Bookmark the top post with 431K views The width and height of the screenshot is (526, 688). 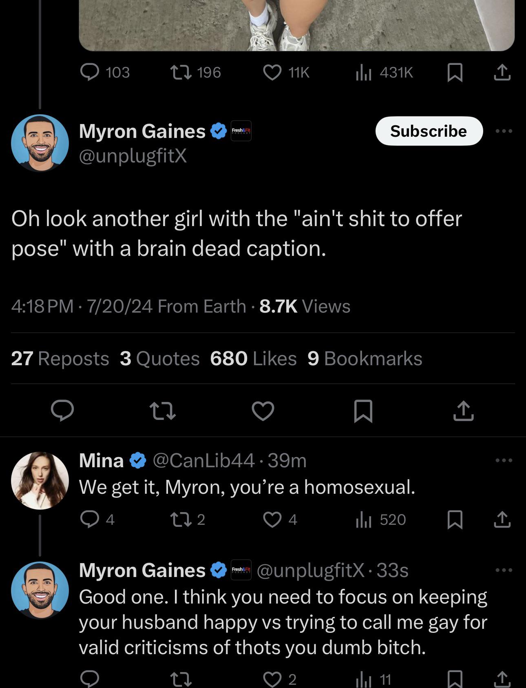point(455,73)
